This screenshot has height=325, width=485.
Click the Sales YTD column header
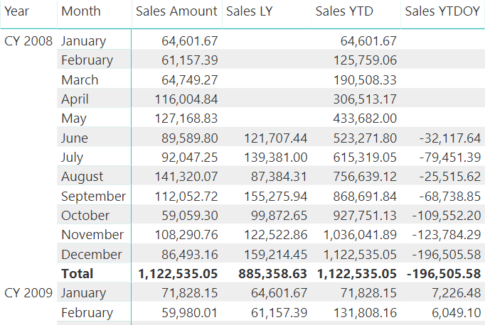[x=345, y=11]
